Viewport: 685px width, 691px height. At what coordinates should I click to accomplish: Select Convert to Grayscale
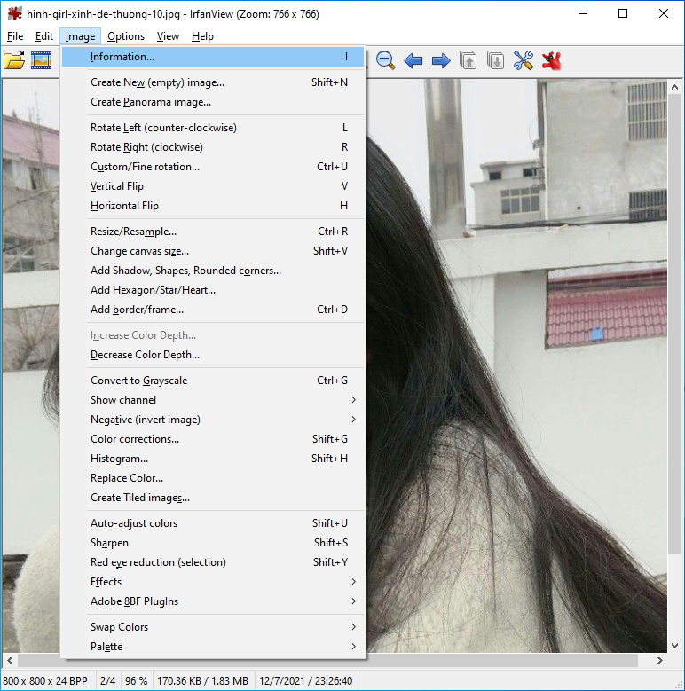pos(138,381)
